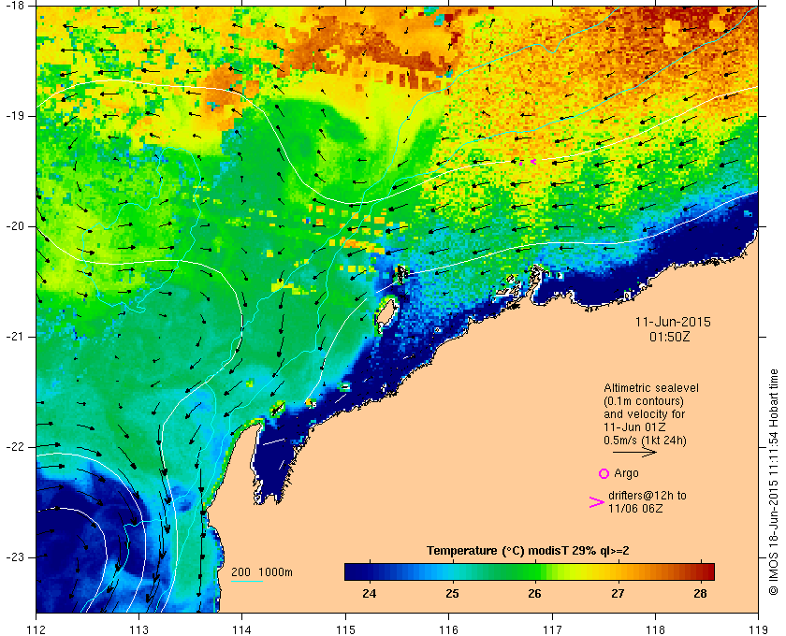Viewport: 786px width, 636px height.
Task: Click latitude axis label -19
Action: click(15, 116)
